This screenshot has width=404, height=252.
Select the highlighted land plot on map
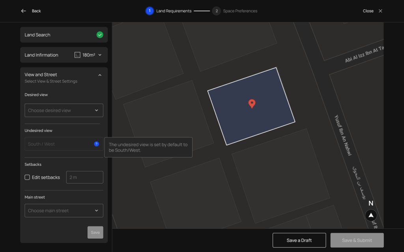(x=268, y=118)
